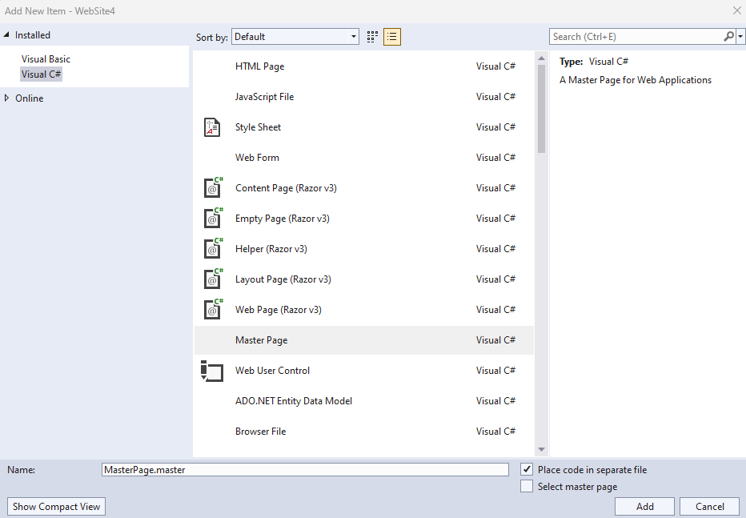This screenshot has width=746, height=518.
Task: Click the Show Compact View button
Action: tap(55, 506)
